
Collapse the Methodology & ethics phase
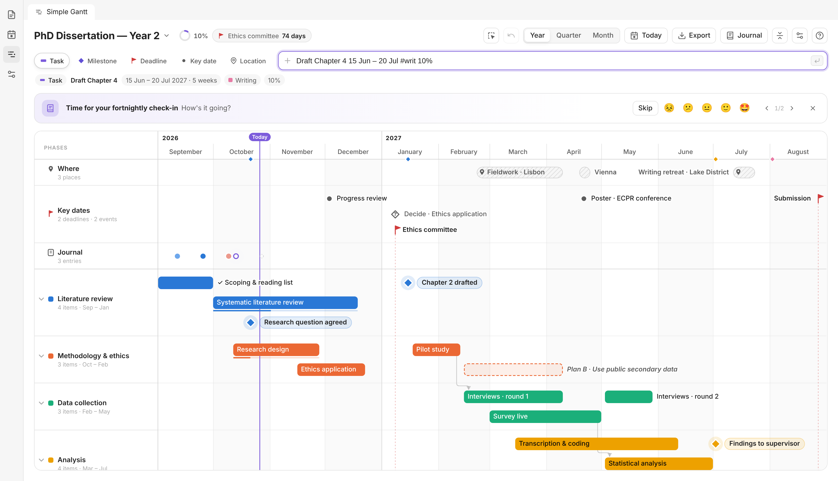(x=41, y=356)
